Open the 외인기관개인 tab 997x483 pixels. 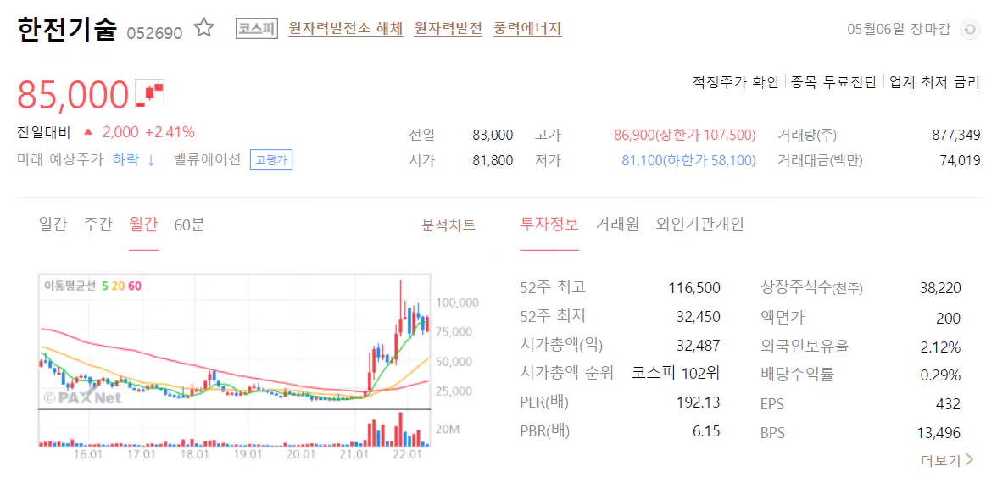[x=700, y=225]
